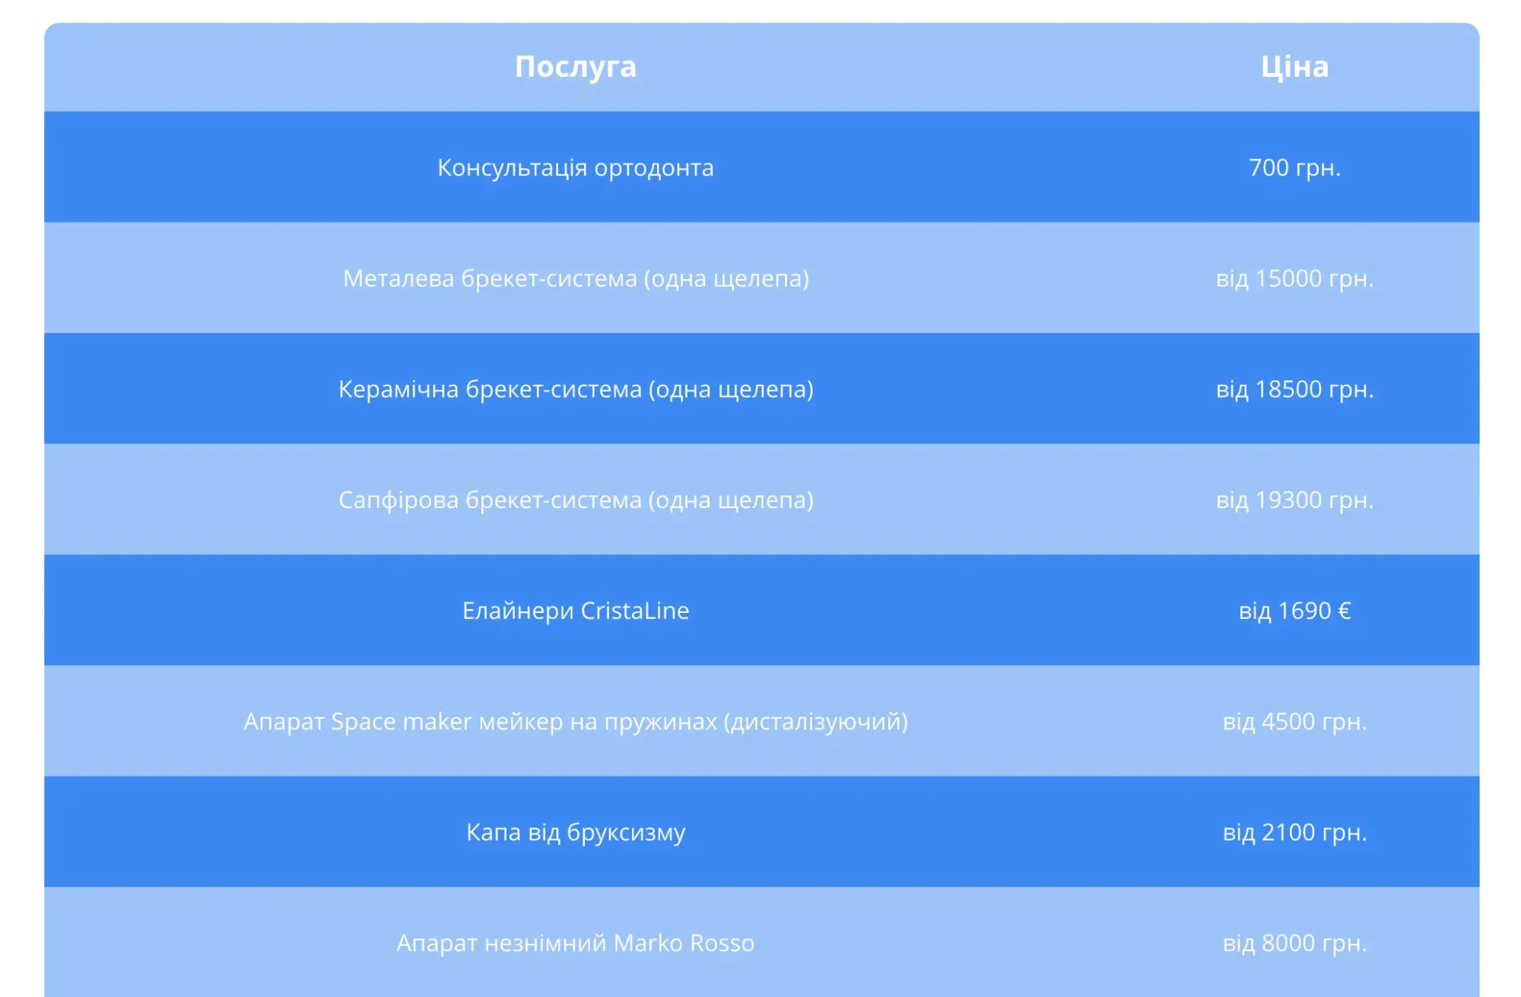This screenshot has width=1521, height=997.
Task: Select Апарат незнімний Marko Rosso text
Action: click(575, 943)
